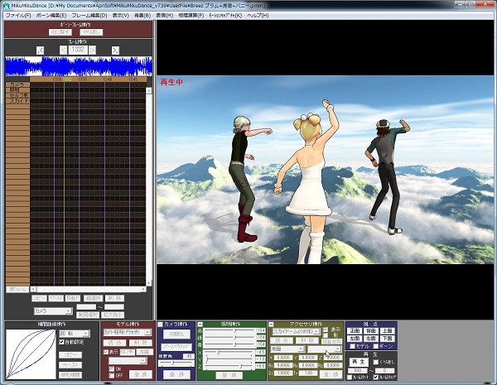This screenshot has height=385, width=497.
Task: Click the timeline horizontal scrollbar left arrow
Action: pos(33,289)
